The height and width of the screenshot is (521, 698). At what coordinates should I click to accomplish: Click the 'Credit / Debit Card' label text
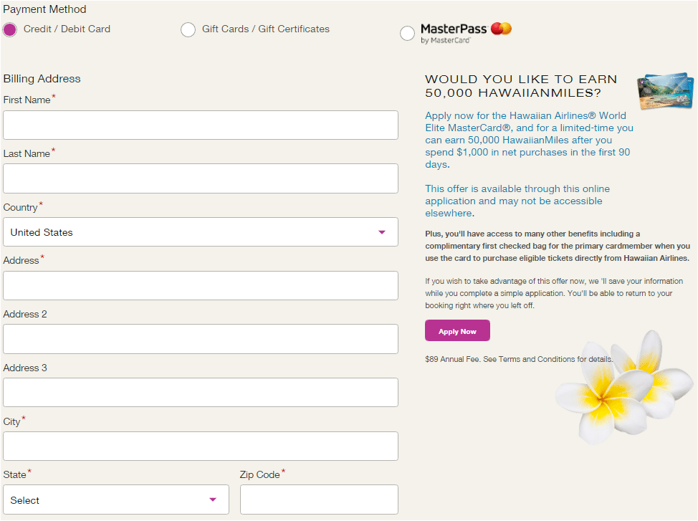67,29
